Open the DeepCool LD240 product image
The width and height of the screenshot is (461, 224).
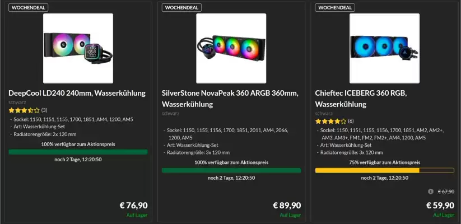pos(78,48)
